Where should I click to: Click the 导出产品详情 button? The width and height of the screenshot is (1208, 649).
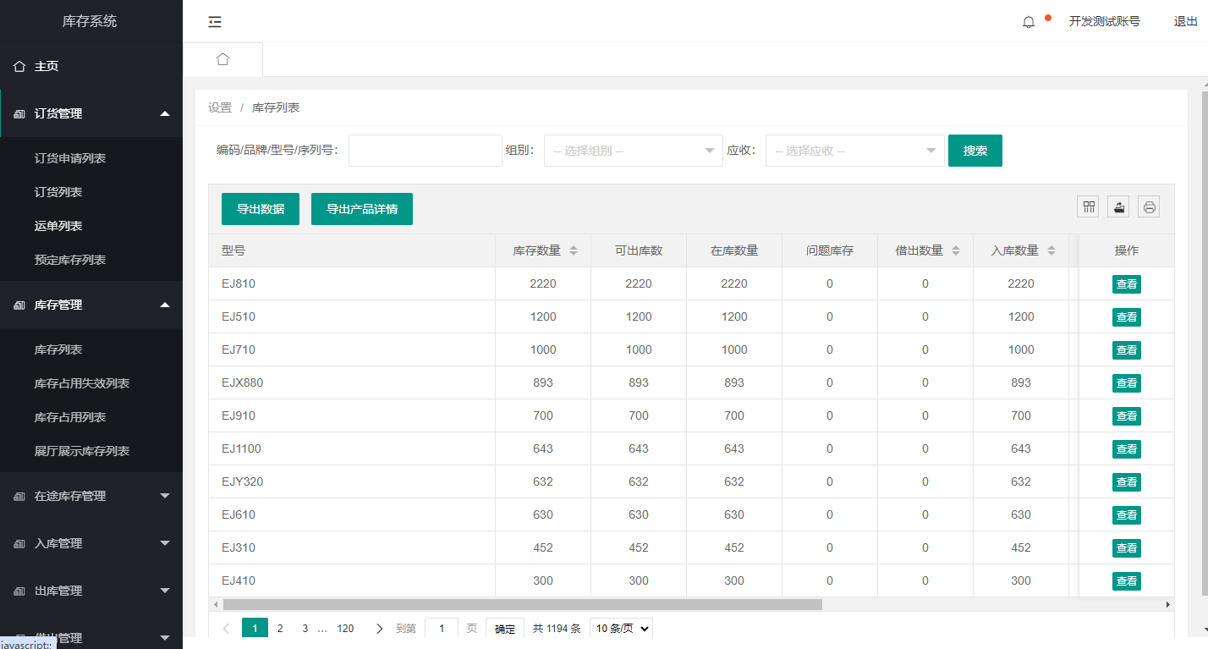[x=362, y=209]
